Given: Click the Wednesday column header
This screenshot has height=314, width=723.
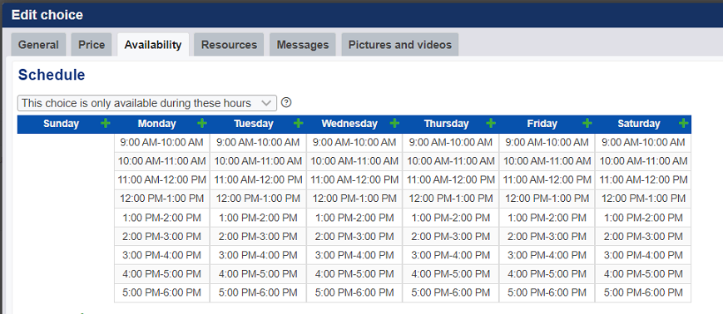Looking at the screenshot, I should click(x=349, y=124).
